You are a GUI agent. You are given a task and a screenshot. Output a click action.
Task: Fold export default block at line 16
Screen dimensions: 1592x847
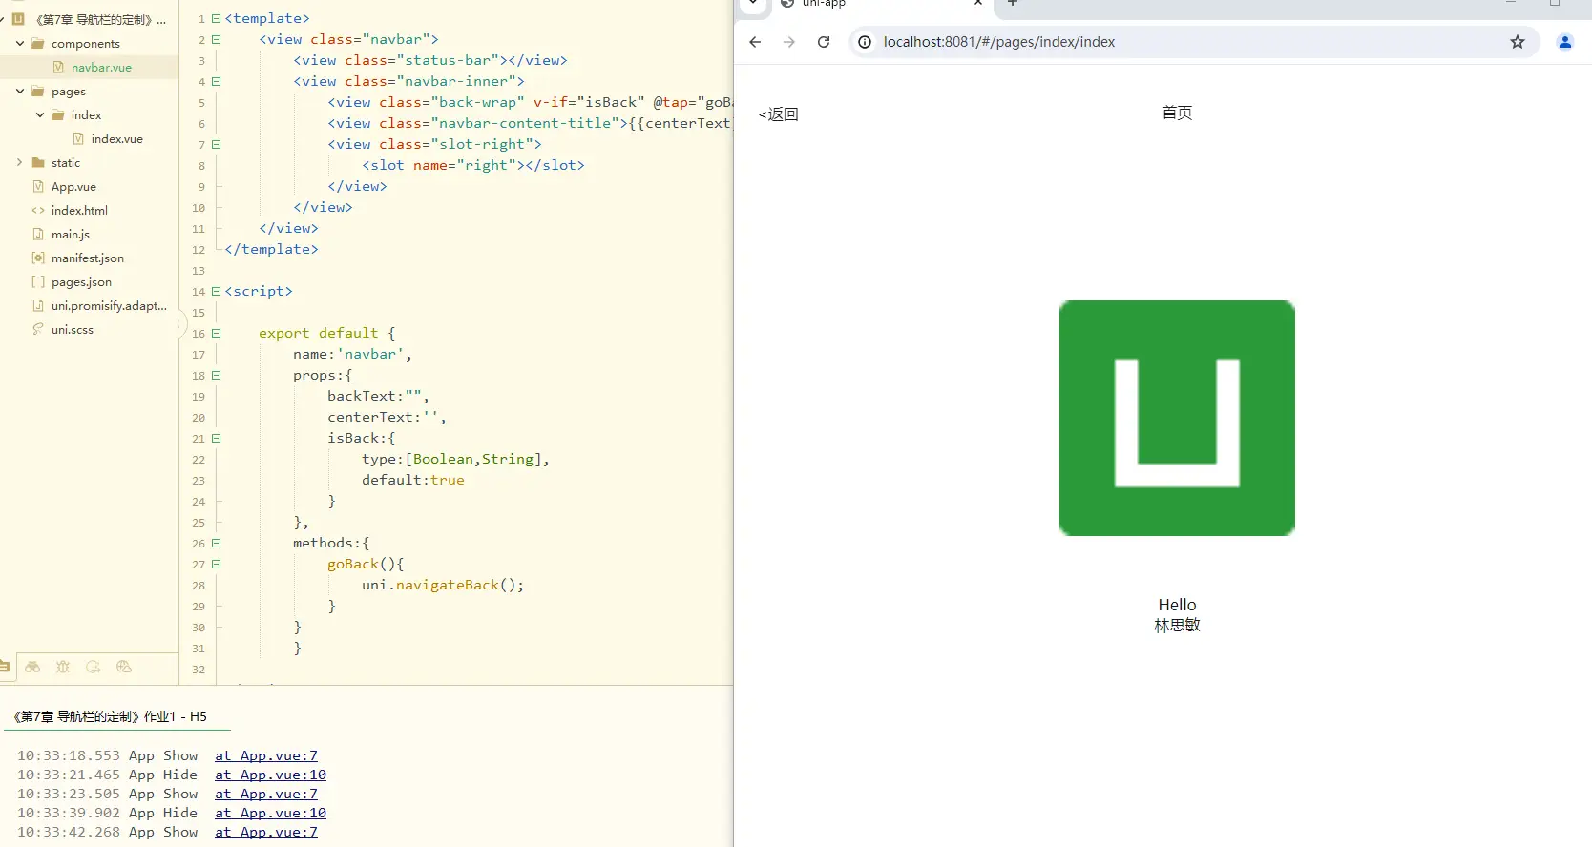(216, 333)
